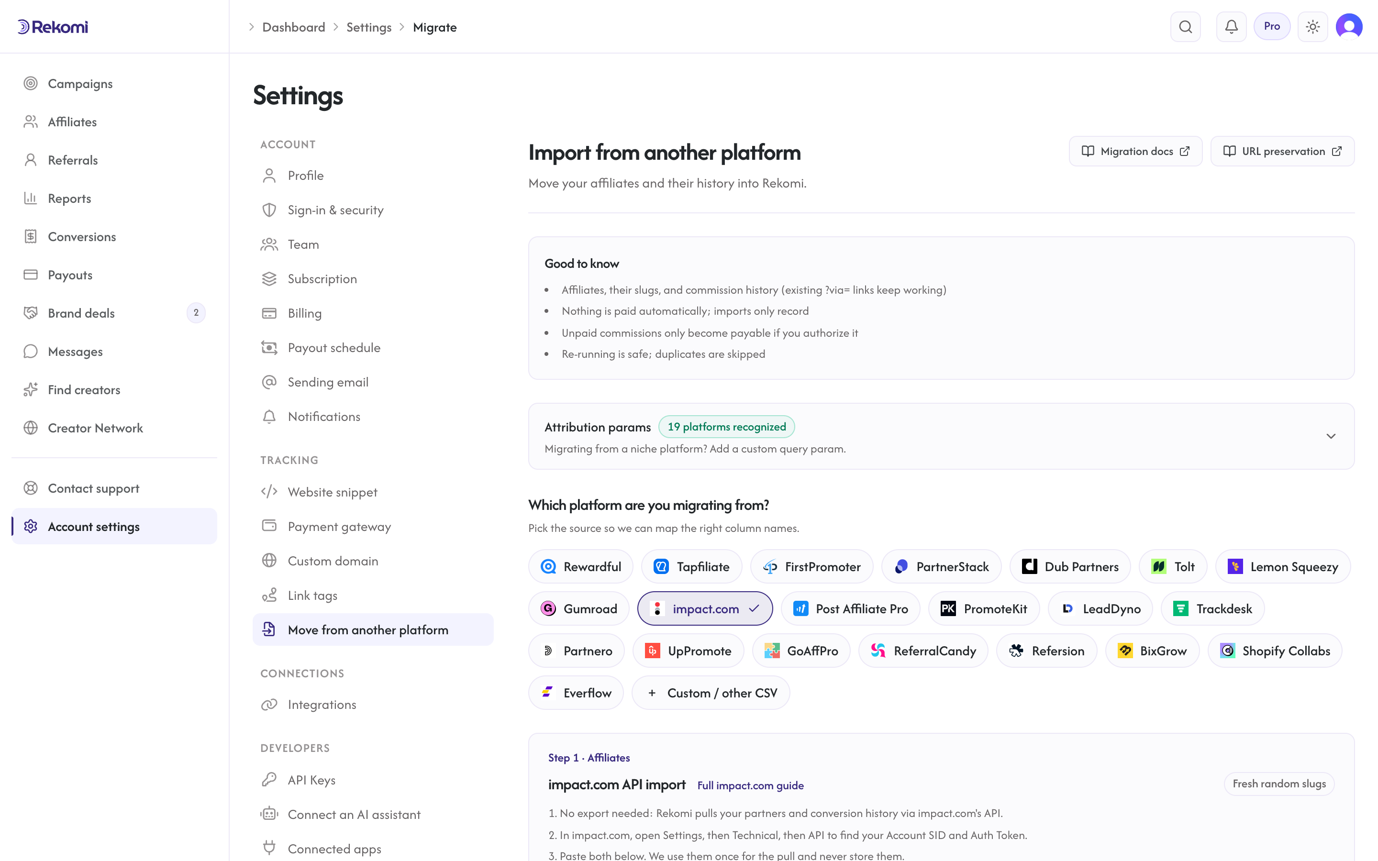Pick Lemon Squeezy as source
The width and height of the screenshot is (1378, 861).
coord(1283,567)
